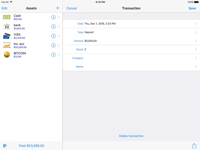This screenshot has height=150, width=200.
Task: Open Type field chevron
Action: click(x=196, y=32)
